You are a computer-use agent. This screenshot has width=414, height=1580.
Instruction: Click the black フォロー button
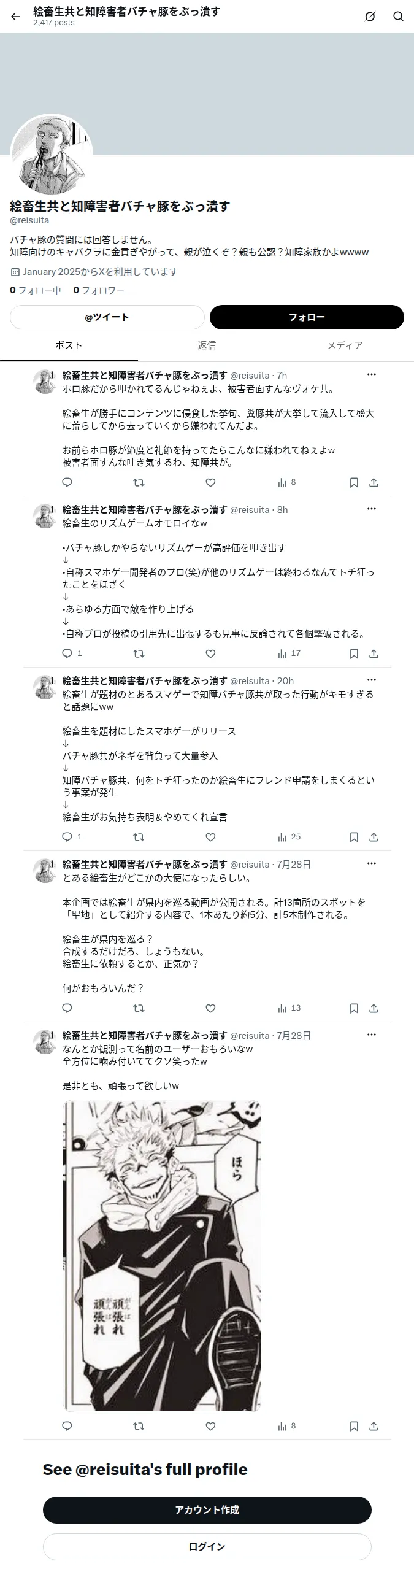click(307, 317)
